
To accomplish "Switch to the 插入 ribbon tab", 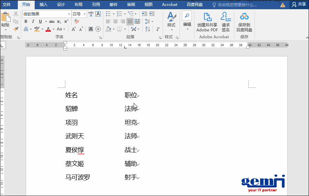I will coord(43,5).
